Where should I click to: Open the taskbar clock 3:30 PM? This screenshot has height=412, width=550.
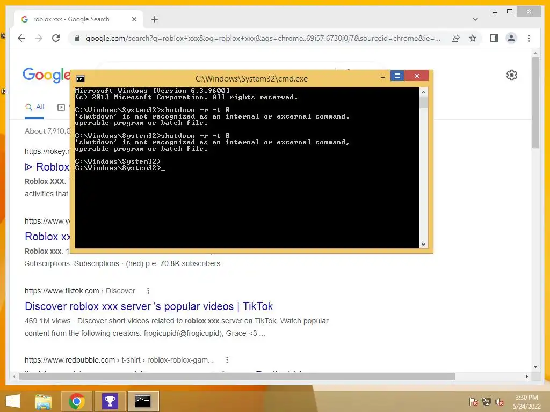[526, 402]
